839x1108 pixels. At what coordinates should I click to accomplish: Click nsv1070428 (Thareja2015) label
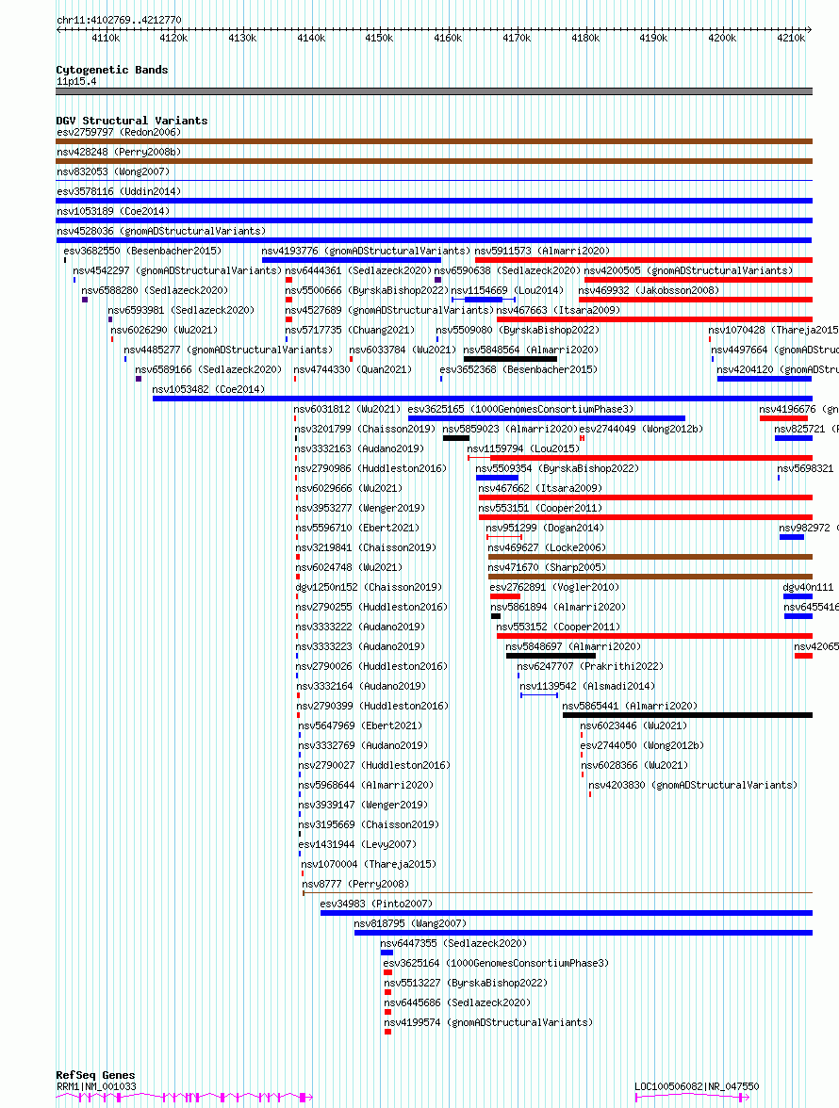(773, 330)
